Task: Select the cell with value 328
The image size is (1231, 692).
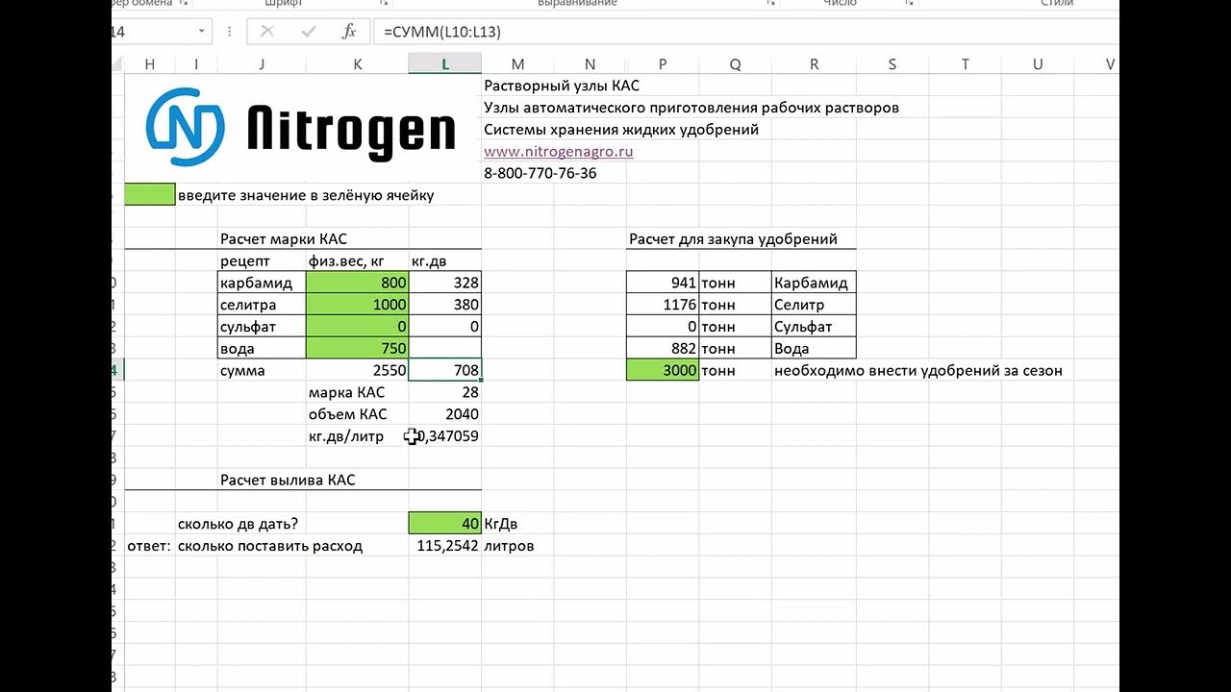Action: 444,283
